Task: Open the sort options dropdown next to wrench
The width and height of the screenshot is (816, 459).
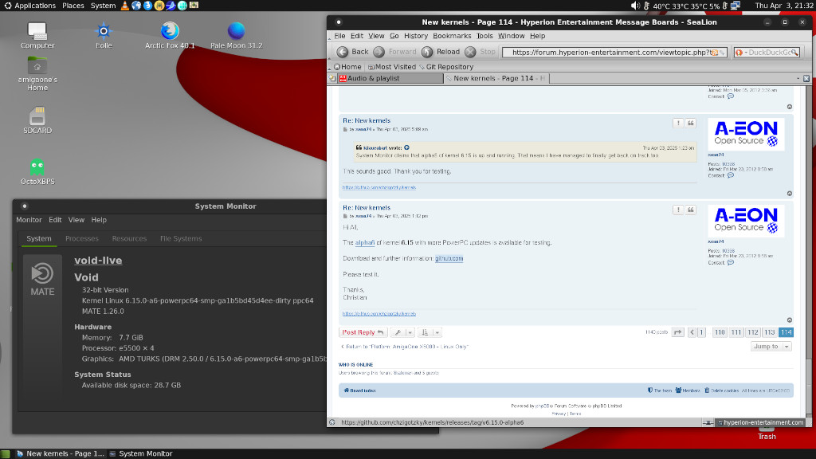Action: (430, 332)
